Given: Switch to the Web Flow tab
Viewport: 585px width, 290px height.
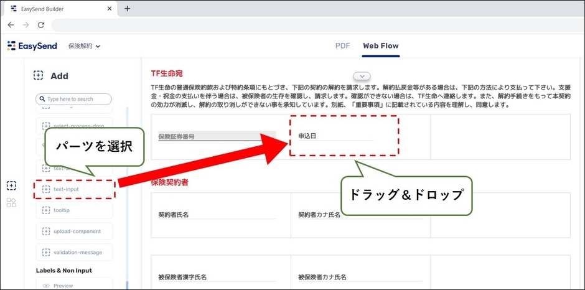Looking at the screenshot, I should click(x=381, y=46).
